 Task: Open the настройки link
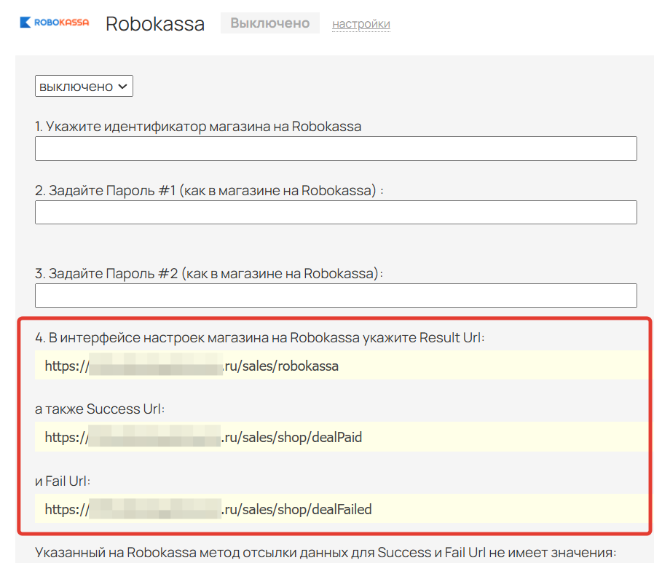[361, 24]
